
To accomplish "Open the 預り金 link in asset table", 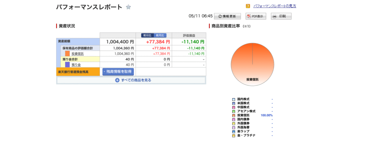I will click(x=76, y=65).
